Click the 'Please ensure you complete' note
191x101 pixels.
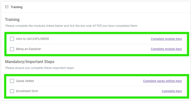pos(40,68)
